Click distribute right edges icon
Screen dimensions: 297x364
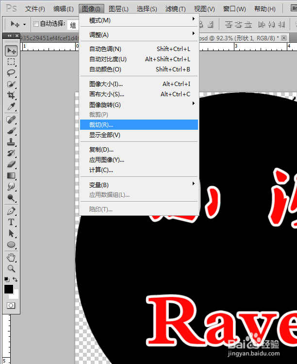click(x=281, y=24)
